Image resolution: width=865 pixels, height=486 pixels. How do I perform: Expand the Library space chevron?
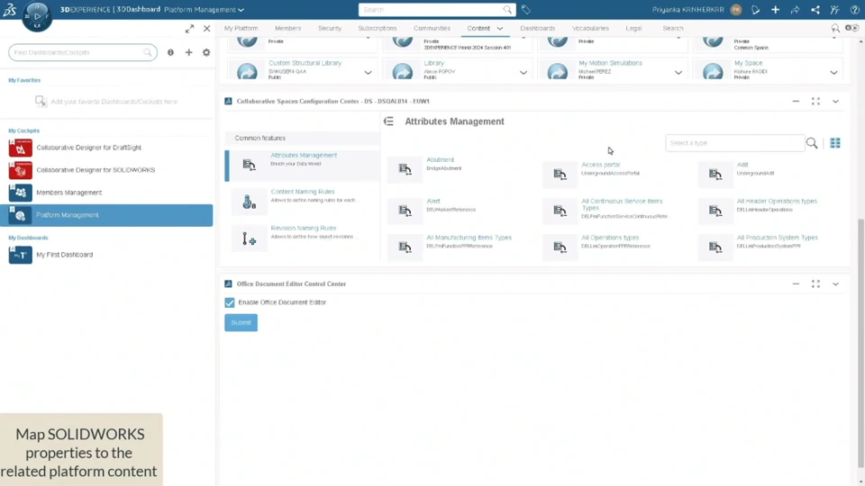pos(523,73)
